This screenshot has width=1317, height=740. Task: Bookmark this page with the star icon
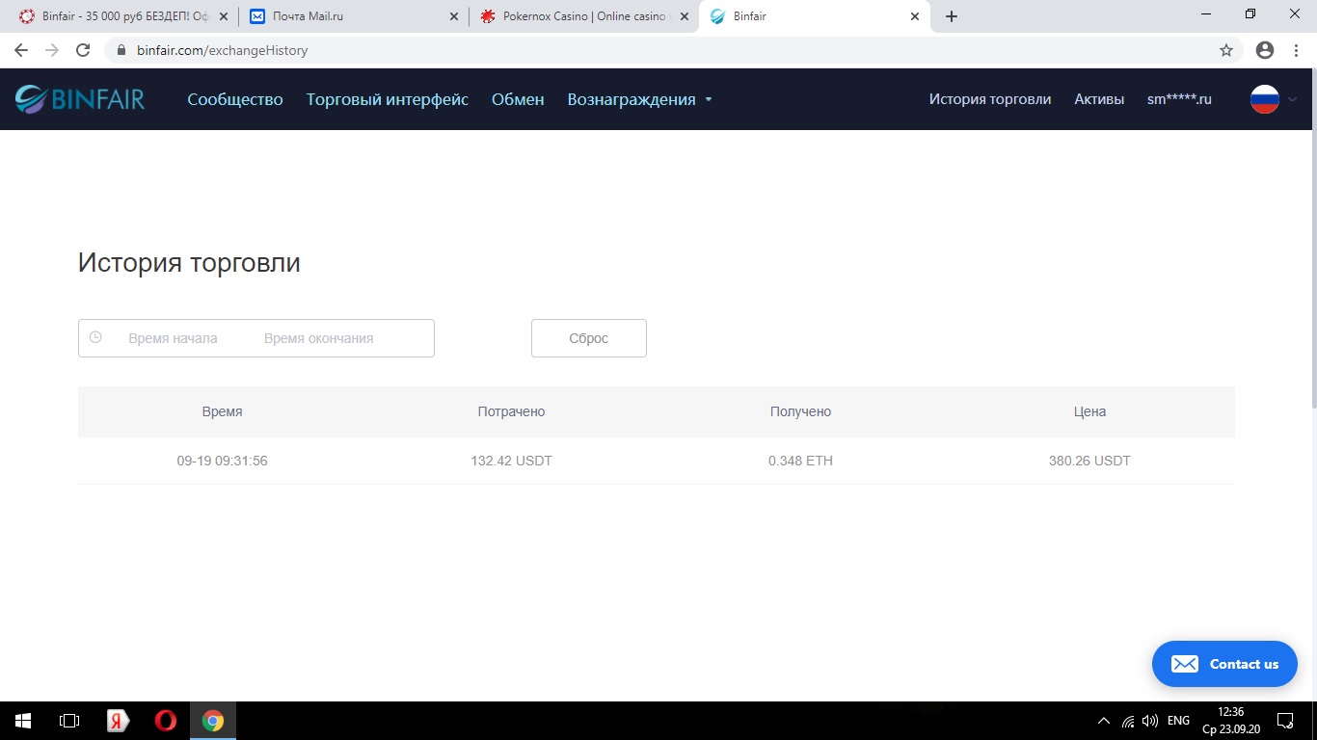point(1226,50)
